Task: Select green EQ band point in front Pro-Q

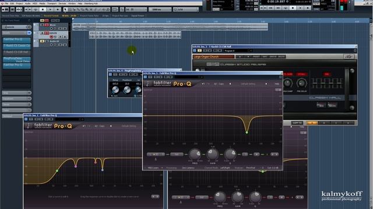Action: pyautogui.click(x=247, y=132)
